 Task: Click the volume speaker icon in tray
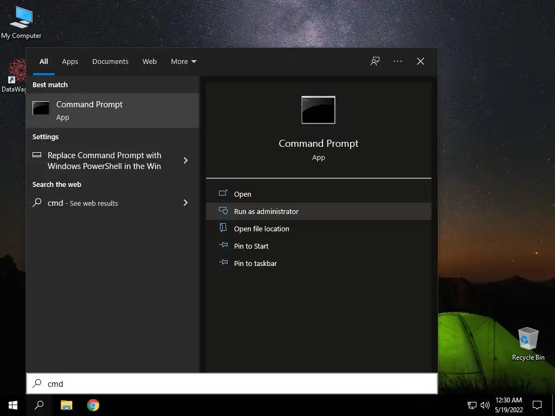pos(485,405)
